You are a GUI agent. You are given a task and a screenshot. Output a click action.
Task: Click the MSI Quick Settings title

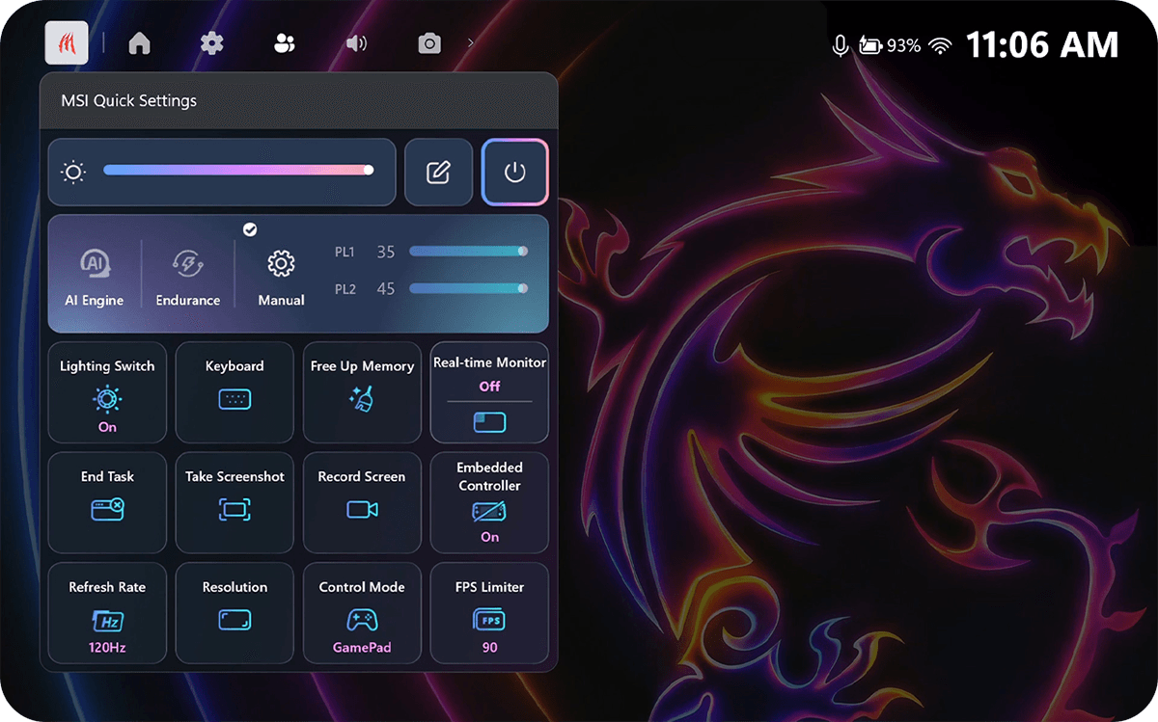(129, 100)
